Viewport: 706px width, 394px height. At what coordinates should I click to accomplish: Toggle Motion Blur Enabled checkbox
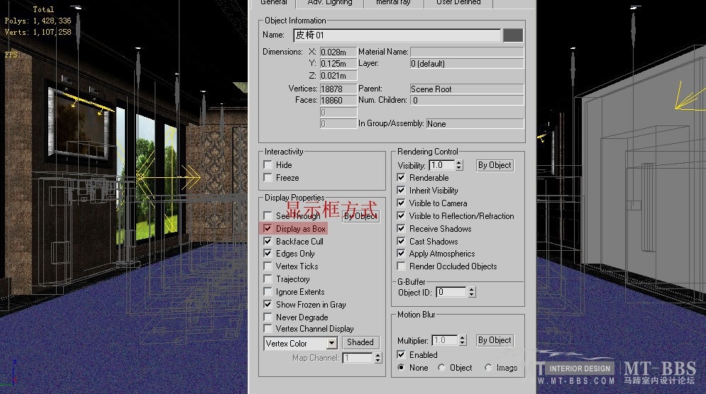pyautogui.click(x=402, y=355)
